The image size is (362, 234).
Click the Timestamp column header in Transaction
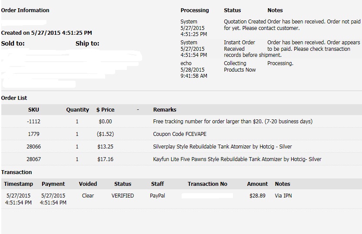[x=19, y=184]
